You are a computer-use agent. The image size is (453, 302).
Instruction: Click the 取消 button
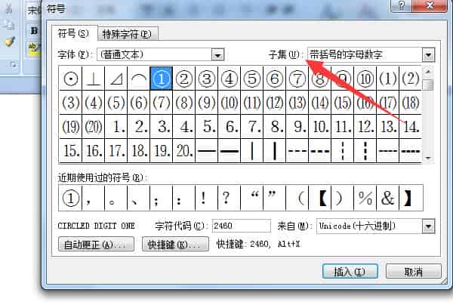pyautogui.click(x=414, y=272)
